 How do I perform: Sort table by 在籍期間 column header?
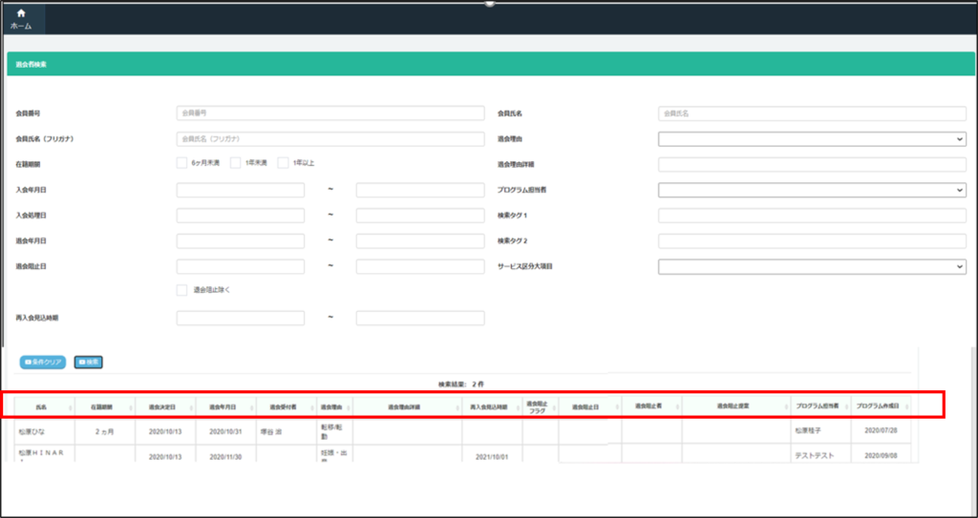(102, 406)
